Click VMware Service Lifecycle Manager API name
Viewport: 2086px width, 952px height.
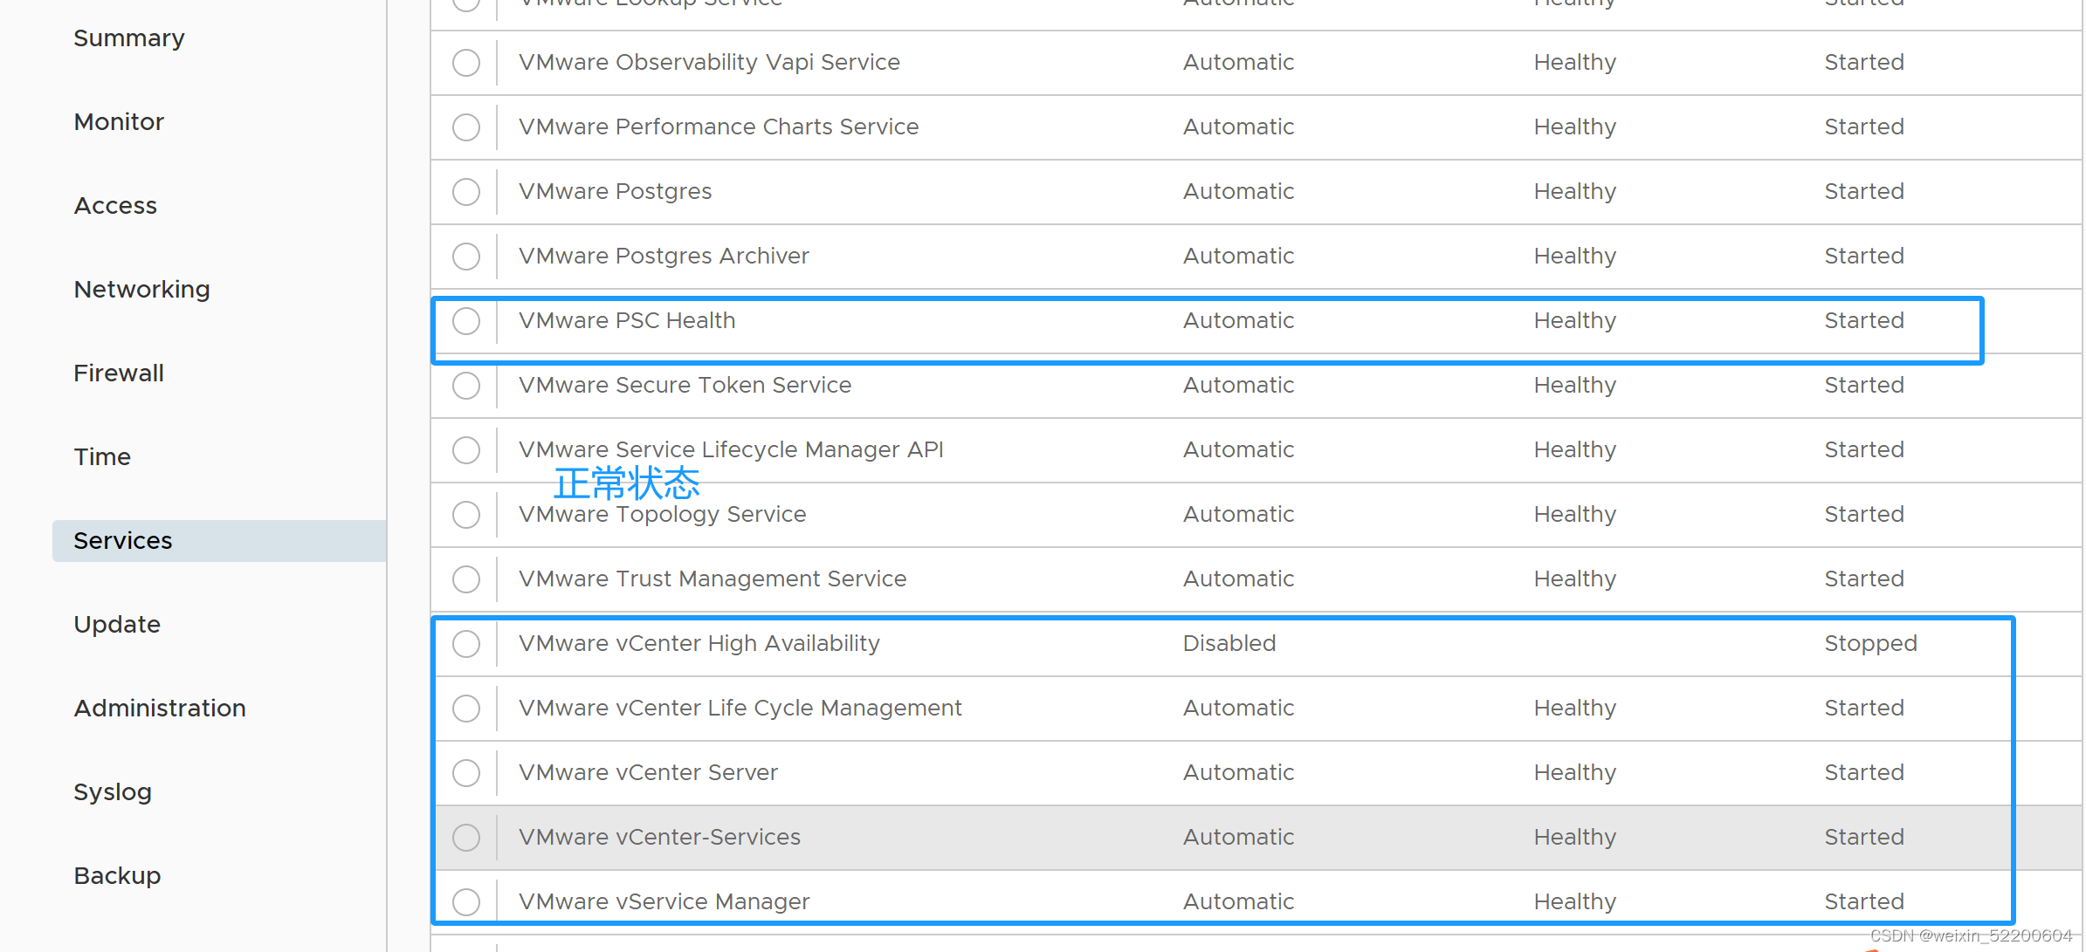(x=731, y=450)
